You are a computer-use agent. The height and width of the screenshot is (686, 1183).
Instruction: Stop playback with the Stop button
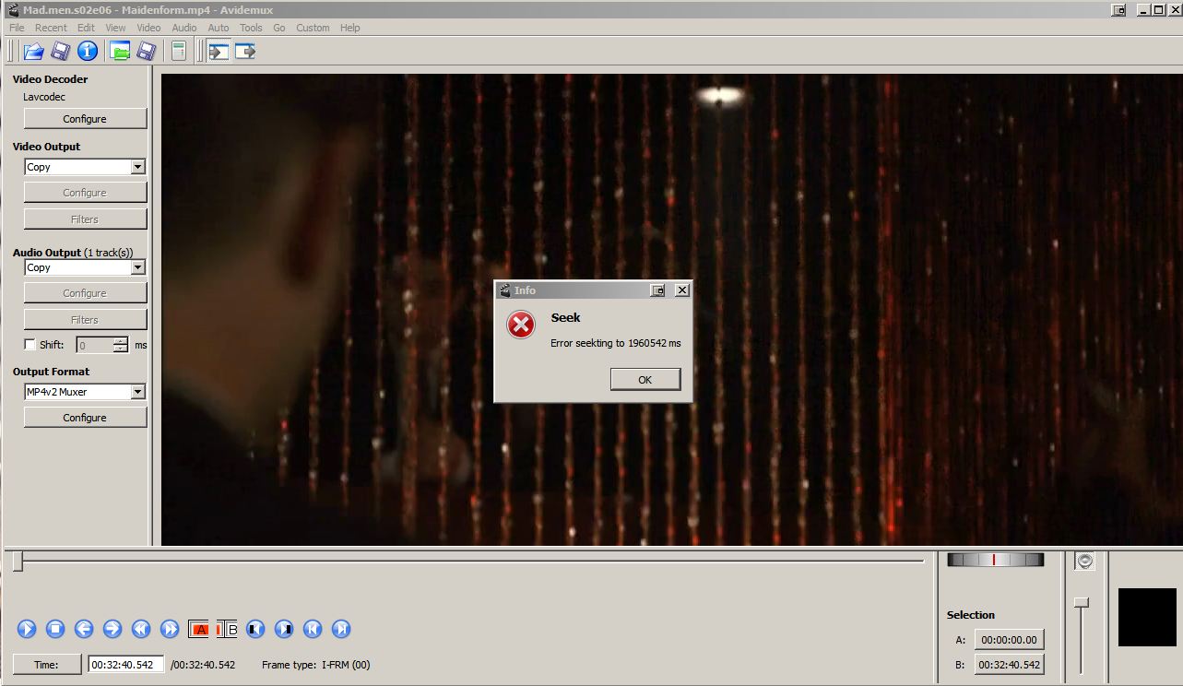pyautogui.click(x=55, y=629)
